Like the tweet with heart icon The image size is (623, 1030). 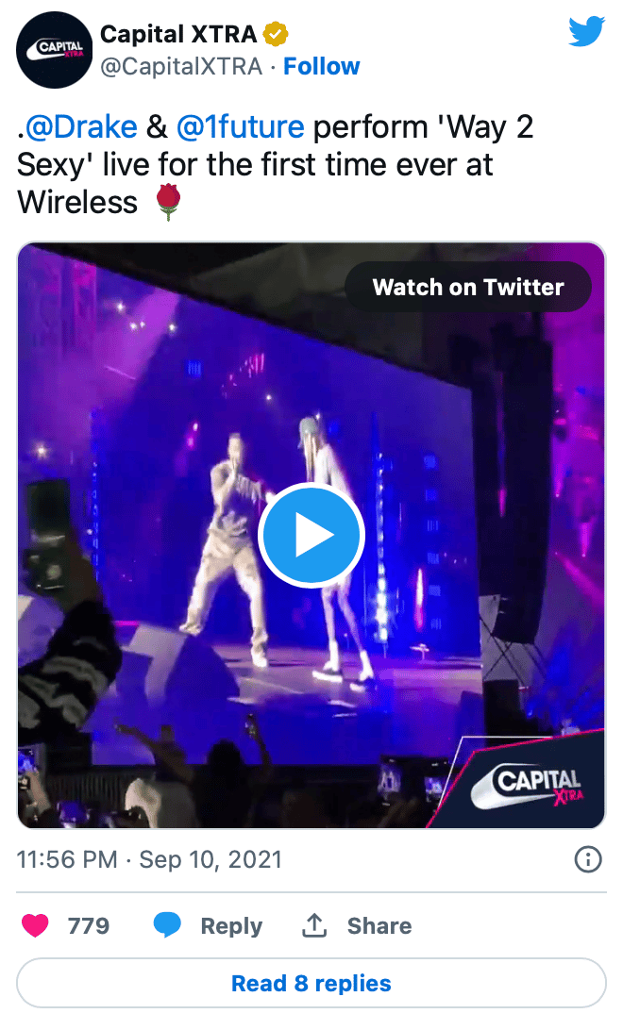(x=35, y=925)
